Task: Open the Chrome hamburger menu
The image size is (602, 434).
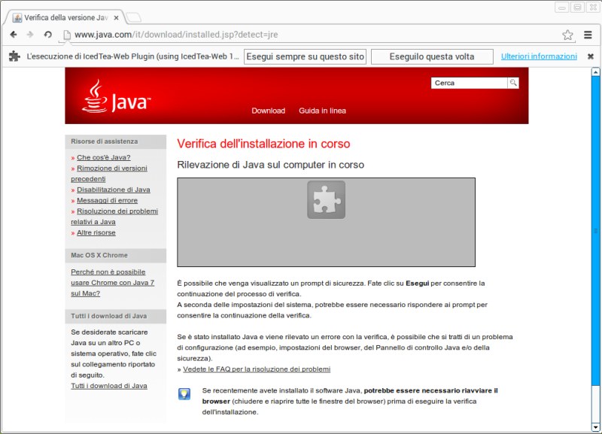Action: [588, 35]
